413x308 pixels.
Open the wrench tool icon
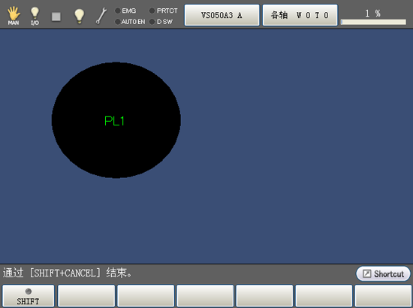(101, 16)
